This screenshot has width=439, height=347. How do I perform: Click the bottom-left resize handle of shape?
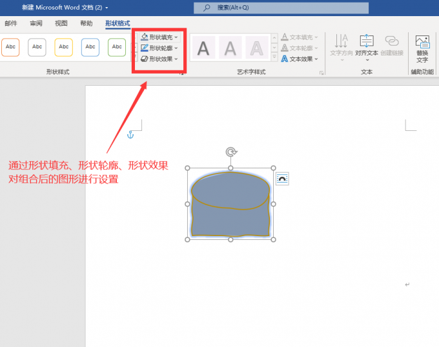point(188,240)
